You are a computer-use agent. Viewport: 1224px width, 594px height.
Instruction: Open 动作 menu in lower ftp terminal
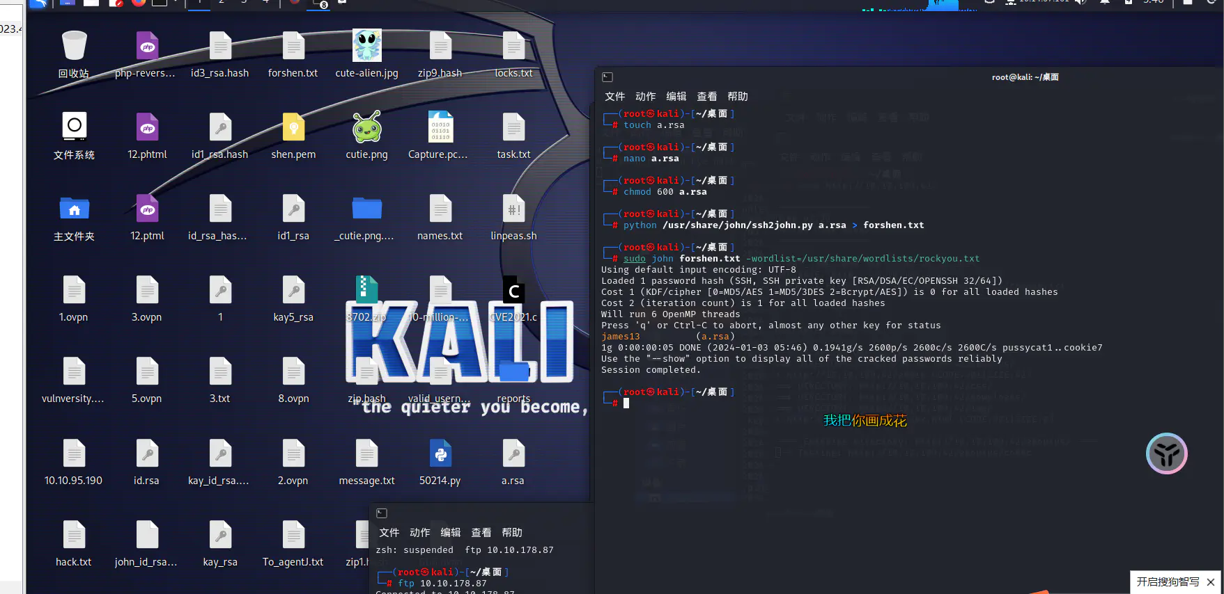click(419, 532)
